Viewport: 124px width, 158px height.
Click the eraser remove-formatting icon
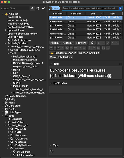tap(67, 48)
